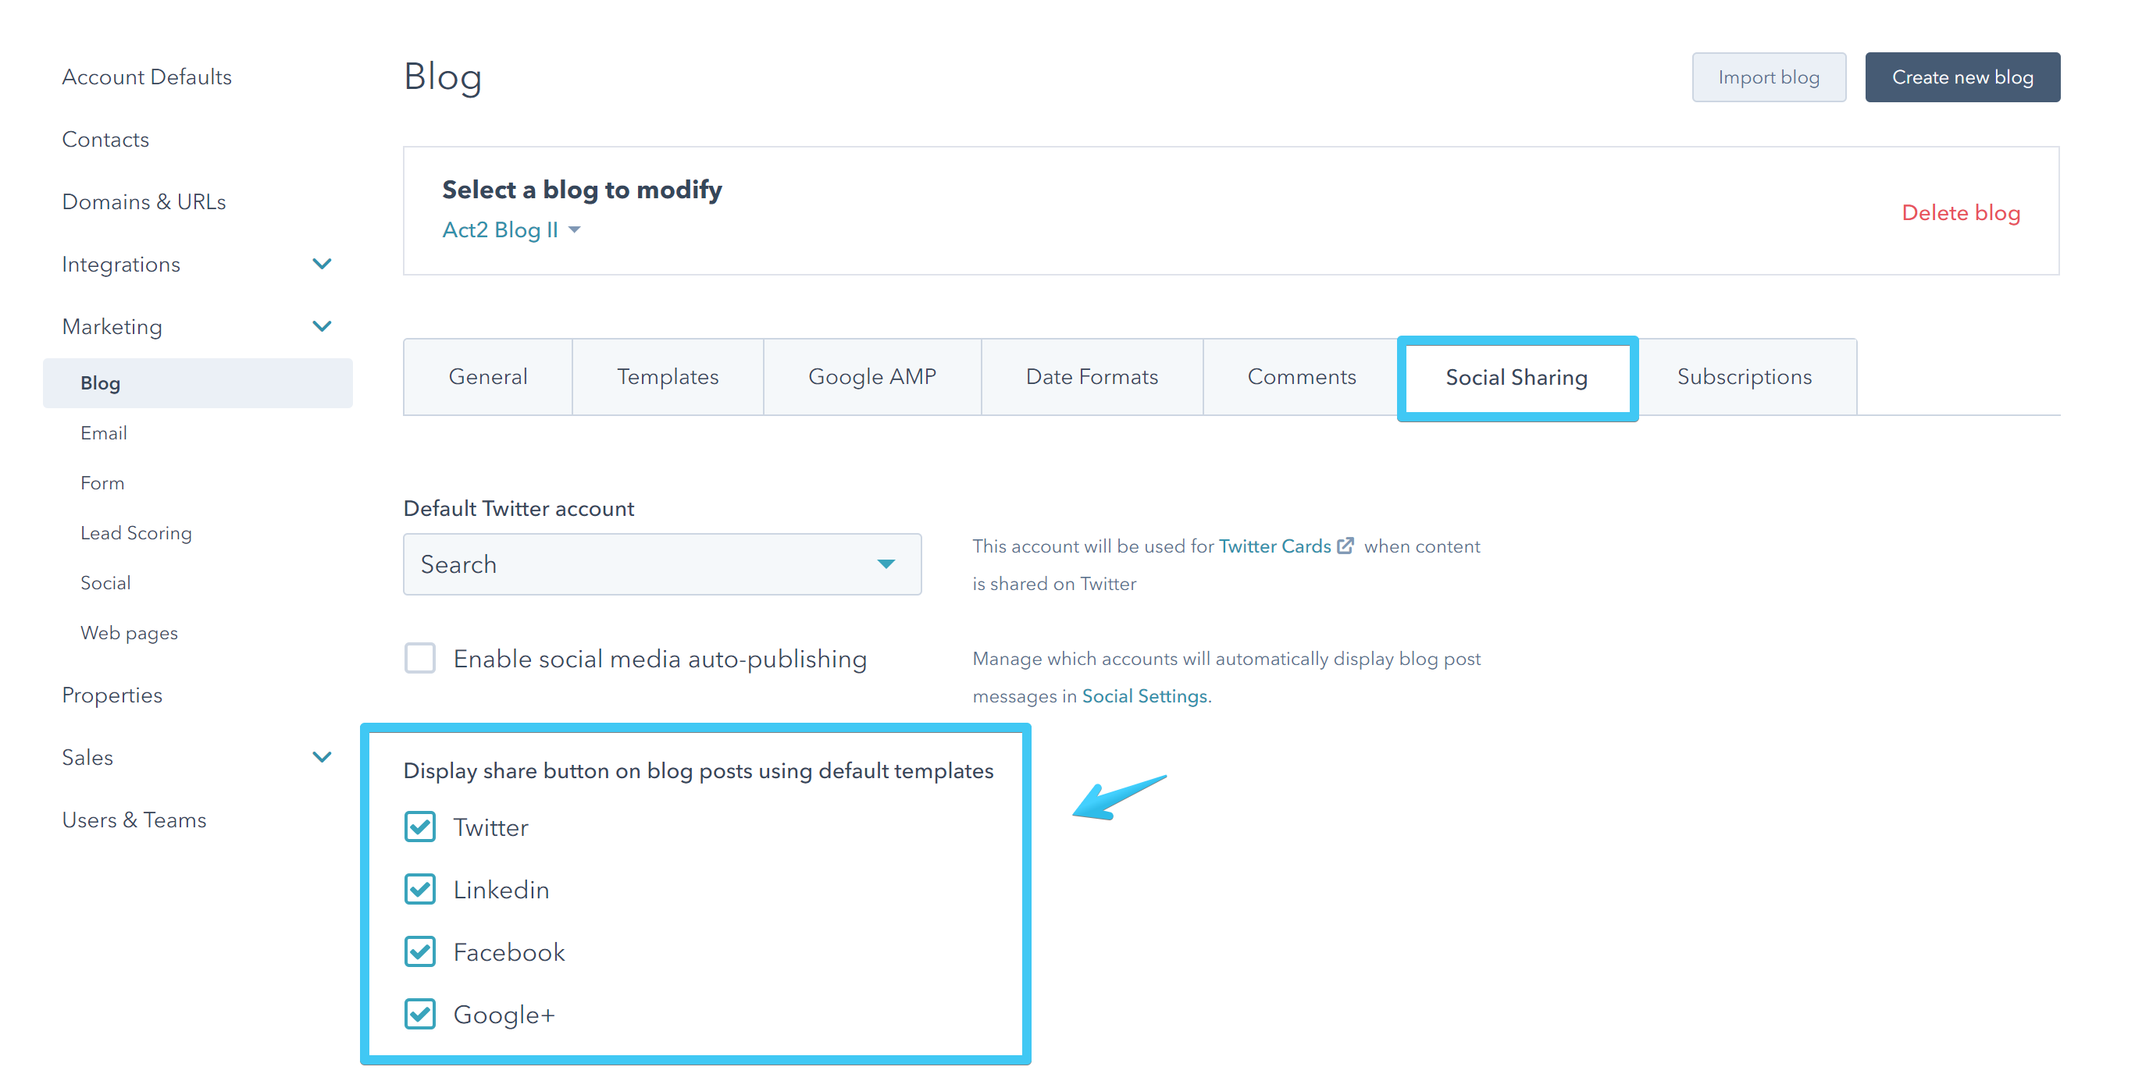Image resolution: width=2135 pixels, height=1088 pixels.
Task: Open the Social Settings link
Action: [x=1144, y=696]
